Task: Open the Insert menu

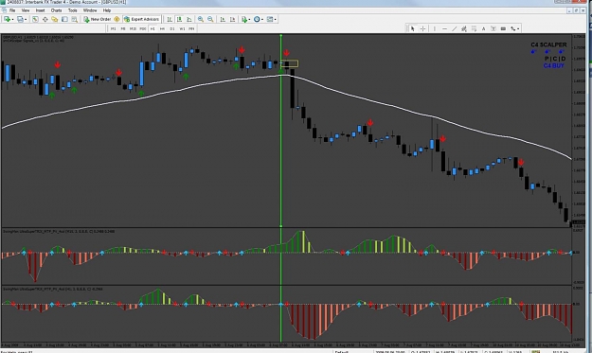Action: (x=40, y=10)
